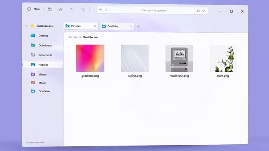Click Most Recent sort option
The width and height of the screenshot is (269, 151).
(x=90, y=37)
